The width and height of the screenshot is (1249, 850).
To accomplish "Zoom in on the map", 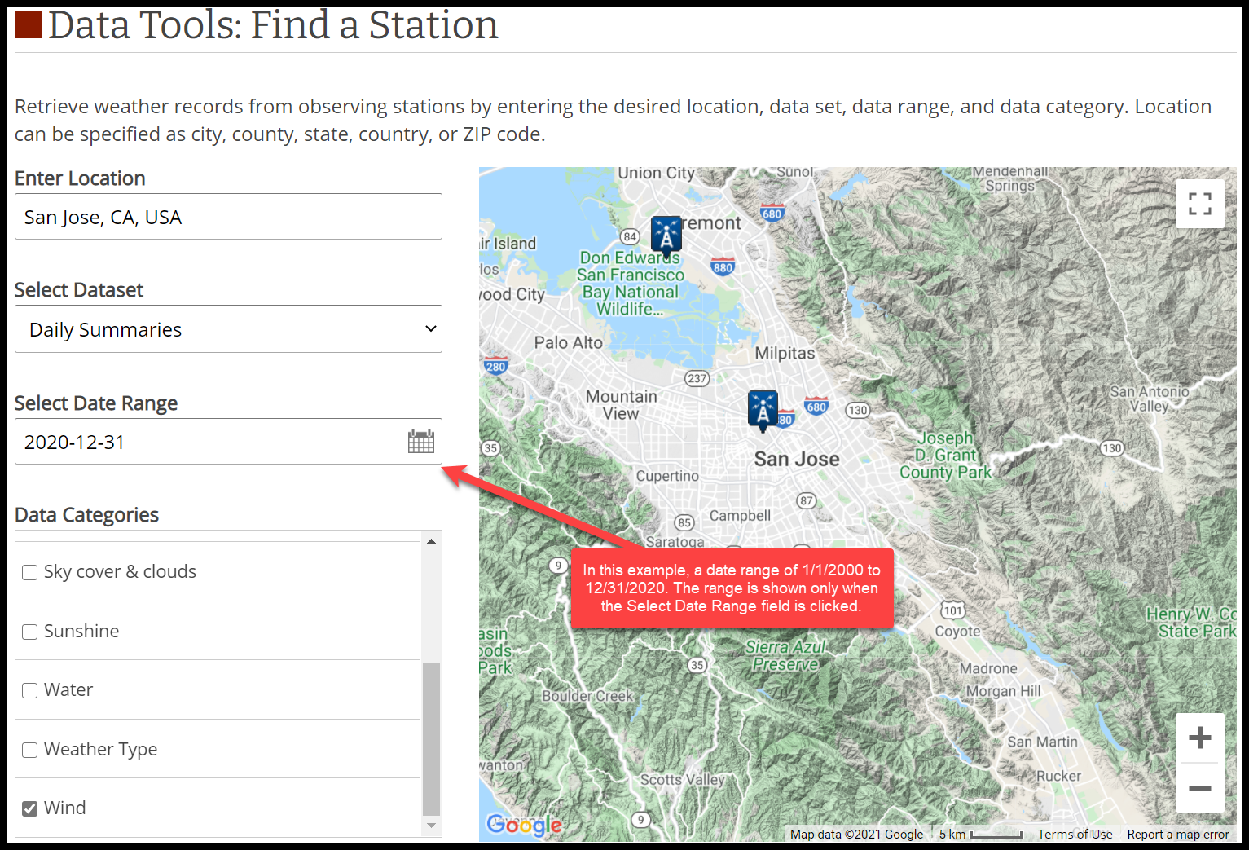I will pyautogui.click(x=1199, y=738).
